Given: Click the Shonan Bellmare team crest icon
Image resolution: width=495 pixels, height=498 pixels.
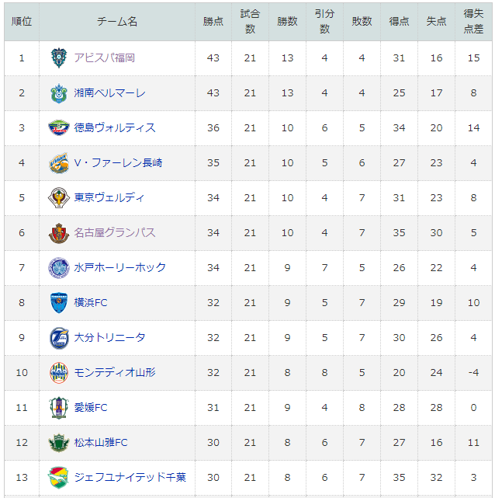Looking at the screenshot, I should pos(59,93).
